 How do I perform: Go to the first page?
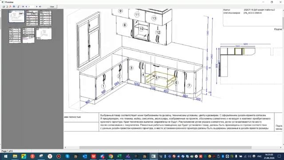[23, 7]
